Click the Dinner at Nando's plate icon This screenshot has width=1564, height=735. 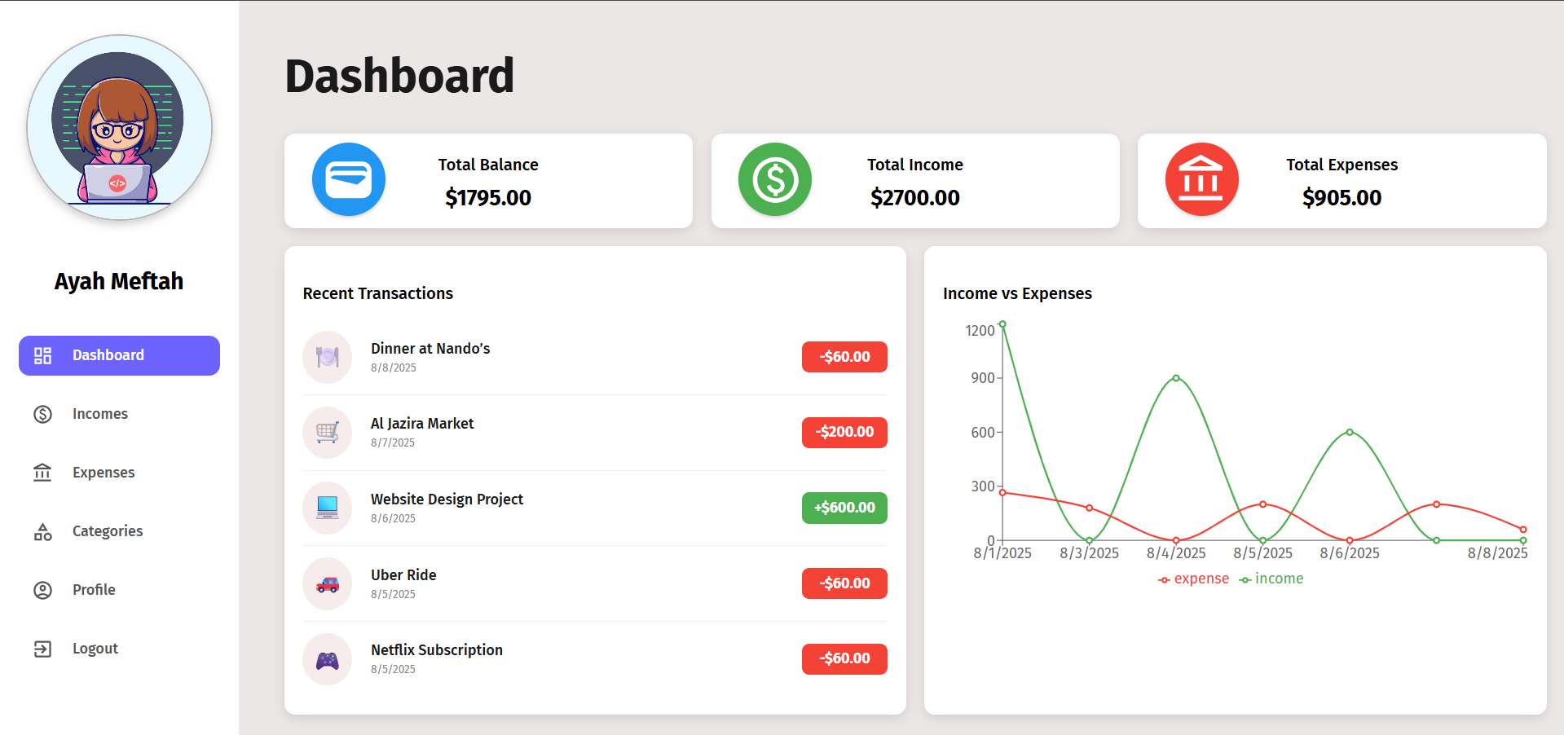coord(328,357)
